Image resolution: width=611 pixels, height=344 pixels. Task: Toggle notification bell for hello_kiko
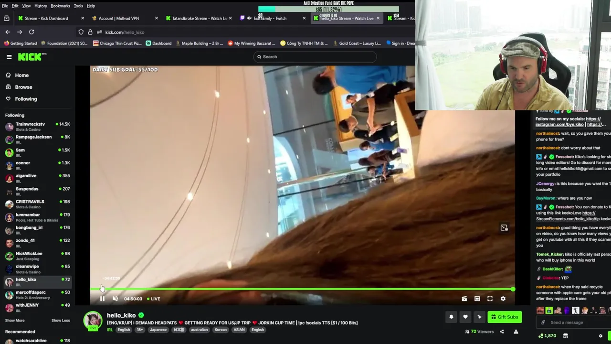point(451,317)
